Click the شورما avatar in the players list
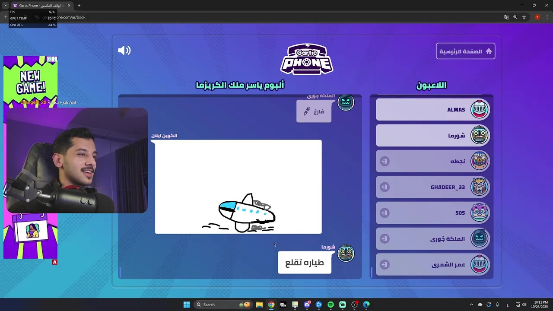The width and height of the screenshot is (553, 311). [479, 135]
